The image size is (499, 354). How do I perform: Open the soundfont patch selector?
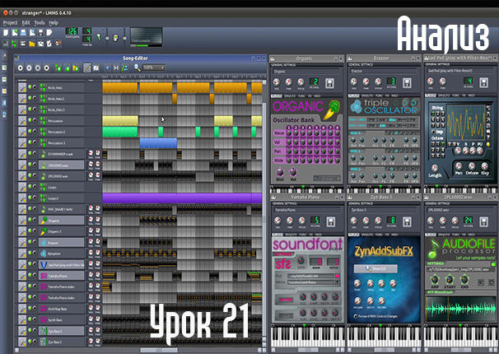(x=338, y=282)
